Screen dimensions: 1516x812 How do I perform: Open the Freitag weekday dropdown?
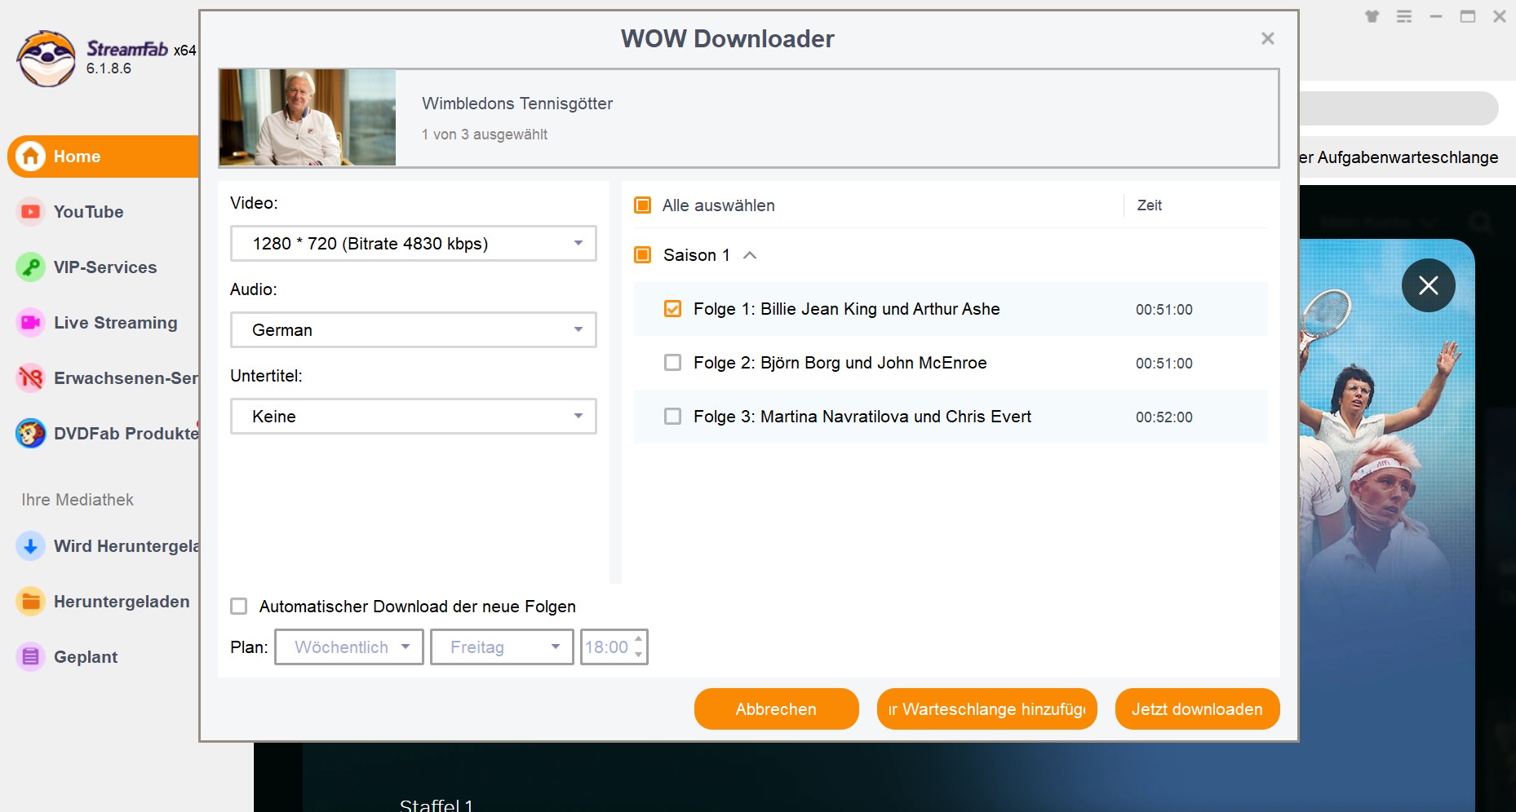[502, 647]
